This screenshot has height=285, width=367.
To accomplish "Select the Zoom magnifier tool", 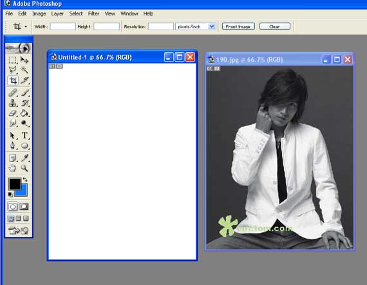I will [24, 168].
